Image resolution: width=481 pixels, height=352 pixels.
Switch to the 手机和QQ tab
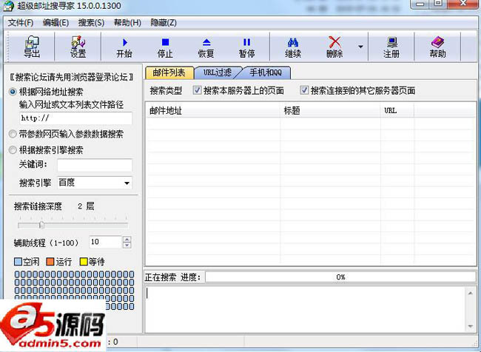coord(266,72)
